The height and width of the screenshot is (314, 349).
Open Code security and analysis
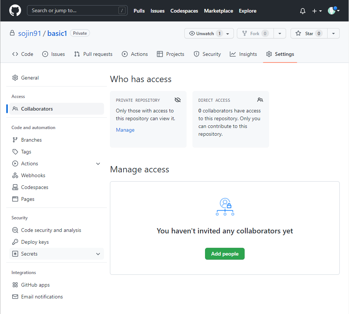pos(57,230)
